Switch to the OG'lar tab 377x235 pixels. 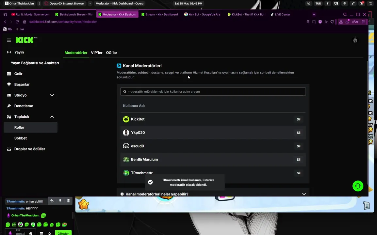(x=111, y=53)
